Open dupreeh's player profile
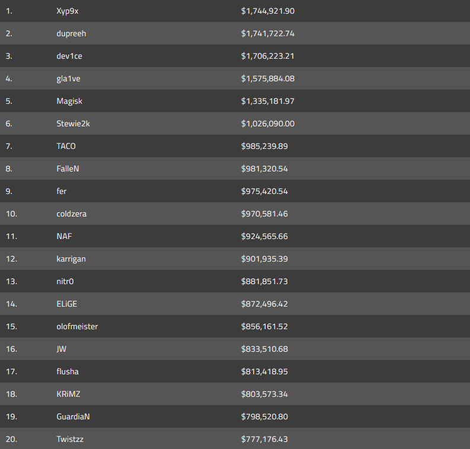The image size is (470, 449). (71, 34)
